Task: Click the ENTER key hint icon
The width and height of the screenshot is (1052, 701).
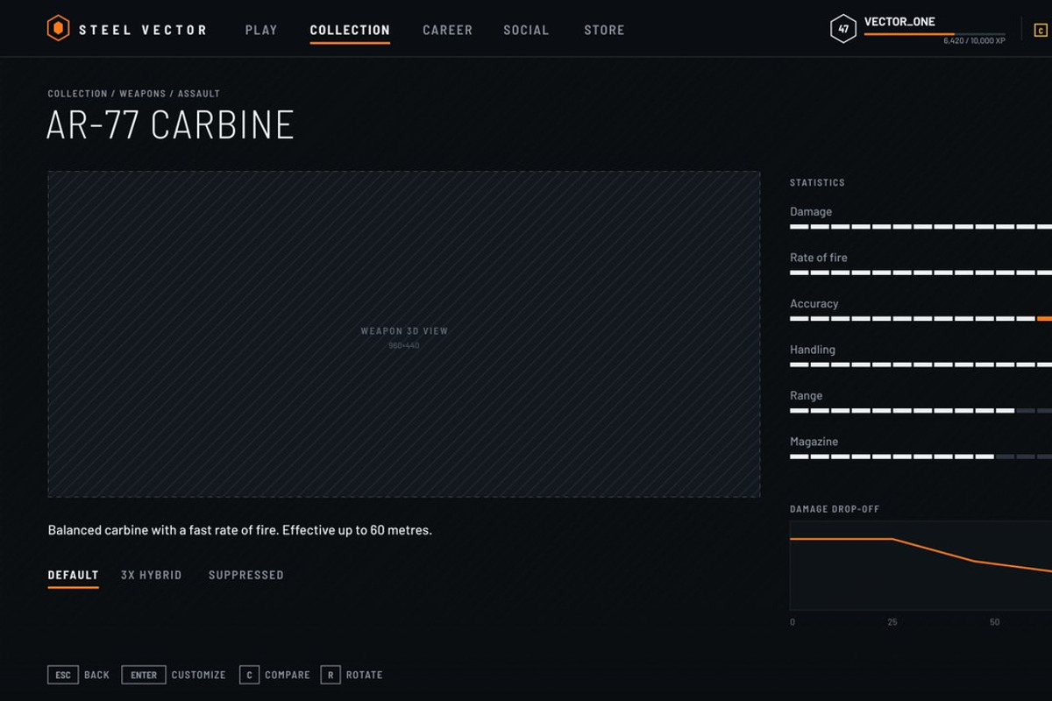Action: point(144,675)
